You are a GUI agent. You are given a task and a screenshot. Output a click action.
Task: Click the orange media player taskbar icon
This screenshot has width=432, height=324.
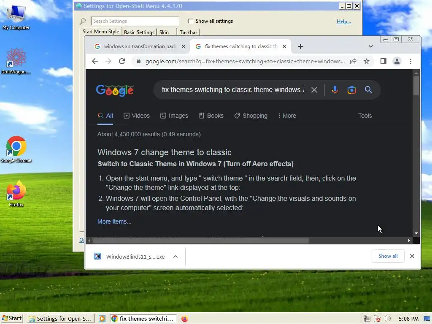102,319
